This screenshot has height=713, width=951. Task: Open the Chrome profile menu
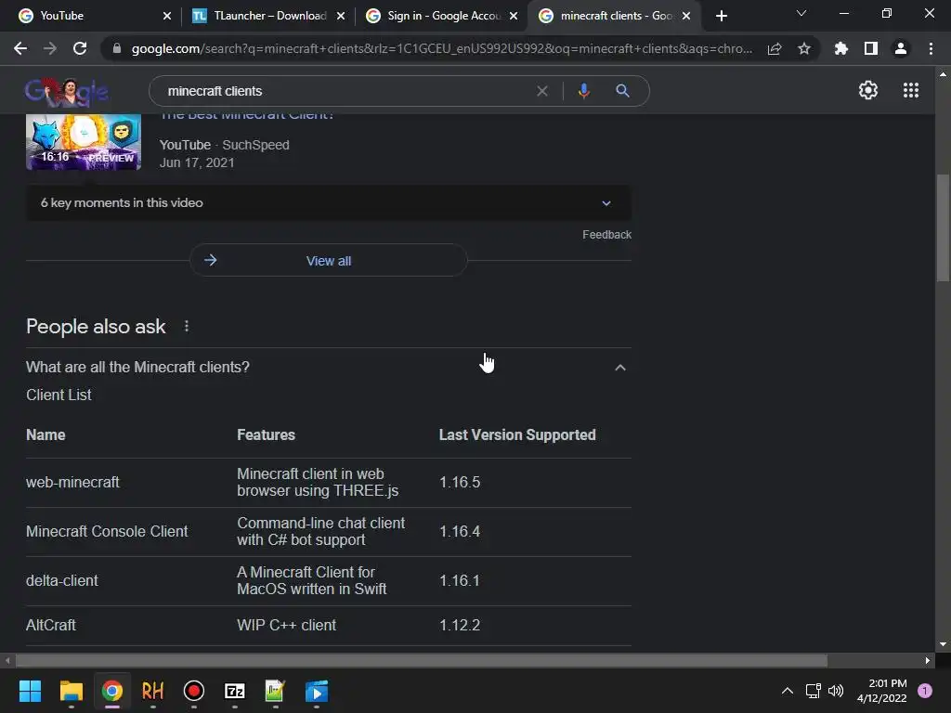[x=901, y=48]
